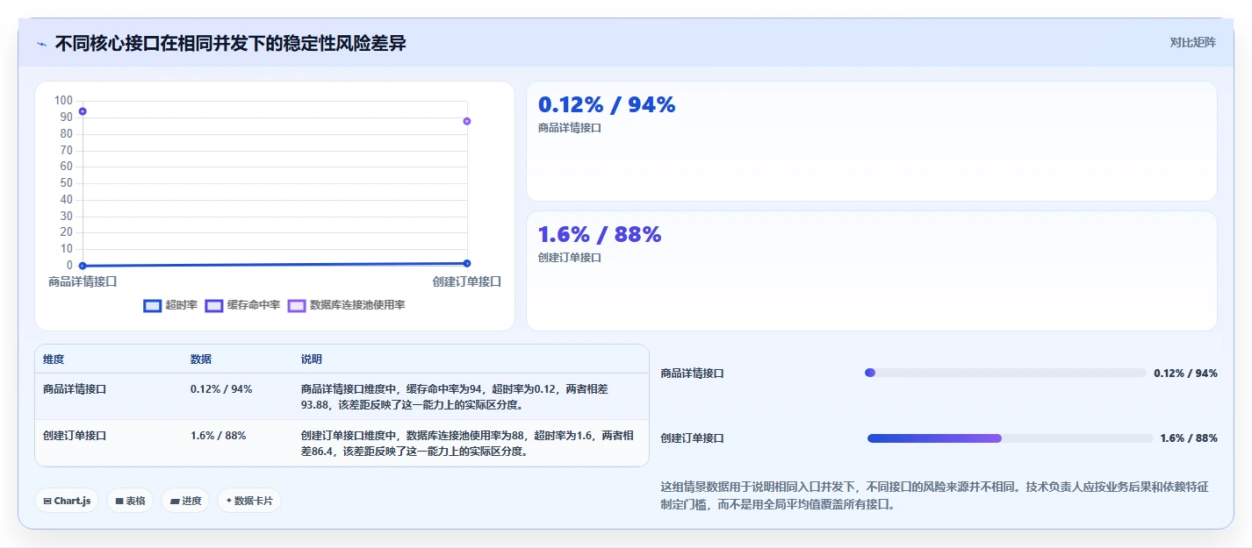The width and height of the screenshot is (1252, 548).
Task: Click the 50 y-axis tick label
Action: pyautogui.click(x=67, y=183)
